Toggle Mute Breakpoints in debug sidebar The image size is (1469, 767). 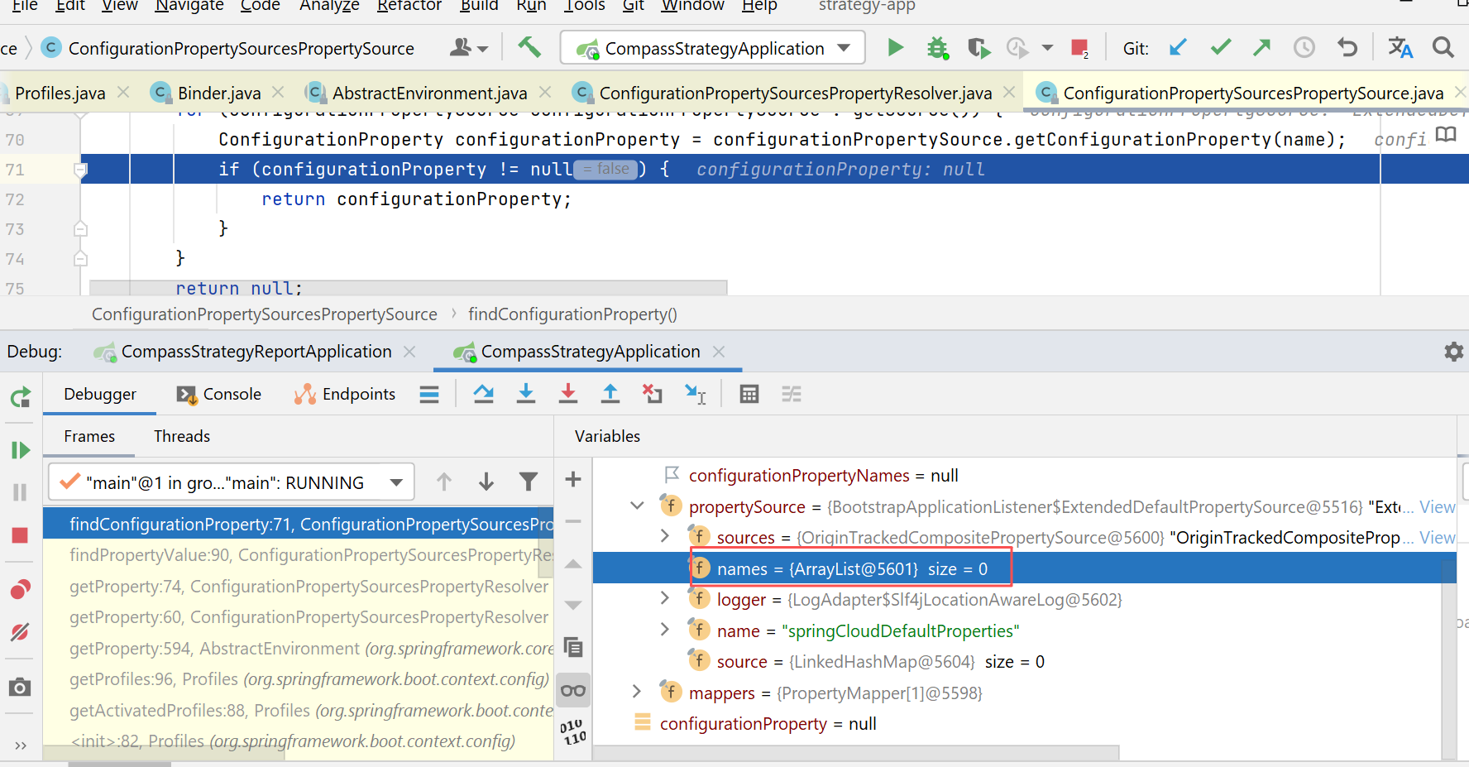click(x=20, y=632)
